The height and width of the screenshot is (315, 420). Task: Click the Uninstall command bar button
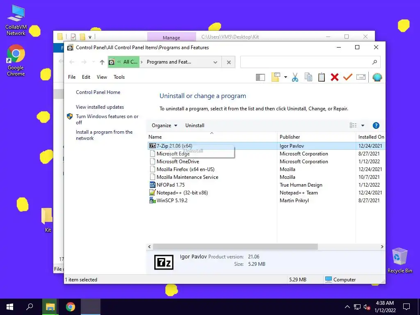pos(195,126)
